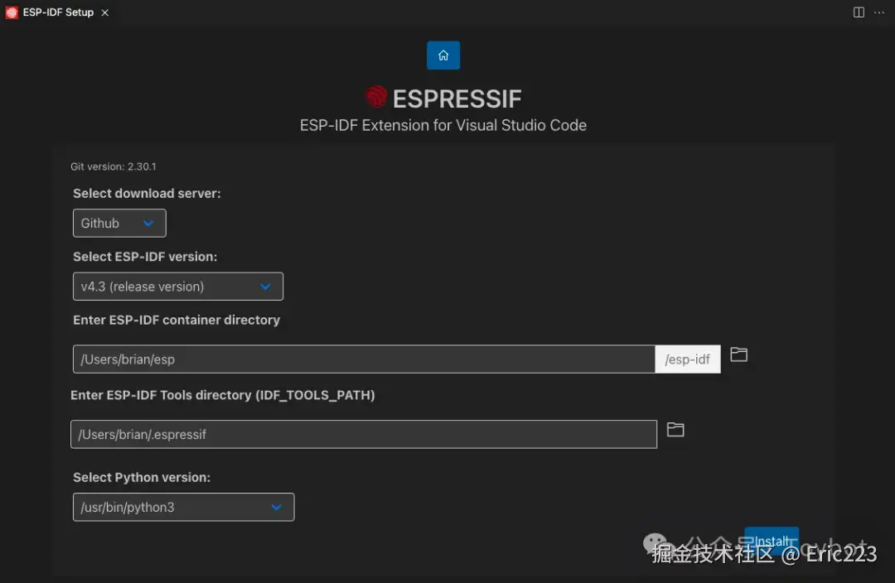Switch to the ESP-IDF Setup tab
The height and width of the screenshot is (583, 895).
click(58, 12)
